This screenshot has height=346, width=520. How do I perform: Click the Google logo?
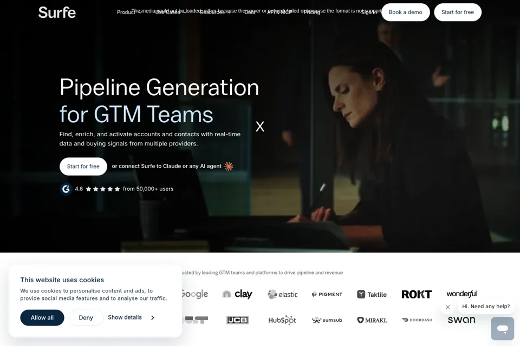195,294
